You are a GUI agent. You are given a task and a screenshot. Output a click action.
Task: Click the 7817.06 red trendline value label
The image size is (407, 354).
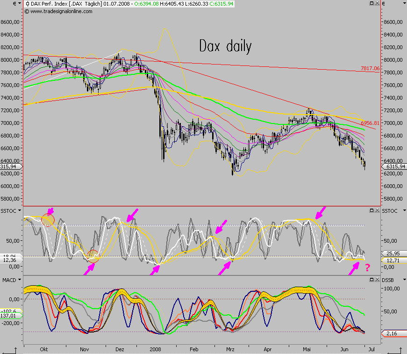coord(370,68)
